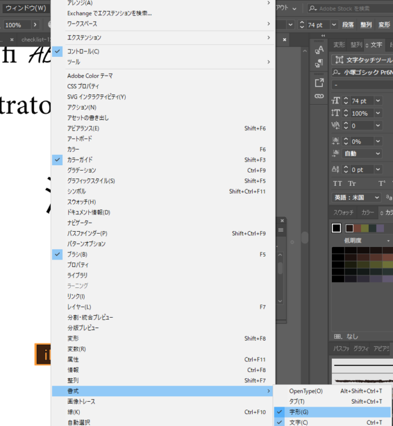This screenshot has width=393, height=426.
Task: Click the Superscript icon in Character panel
Action: tap(382, 184)
